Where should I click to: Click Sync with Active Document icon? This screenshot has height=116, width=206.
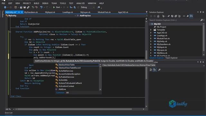coord(169,16)
